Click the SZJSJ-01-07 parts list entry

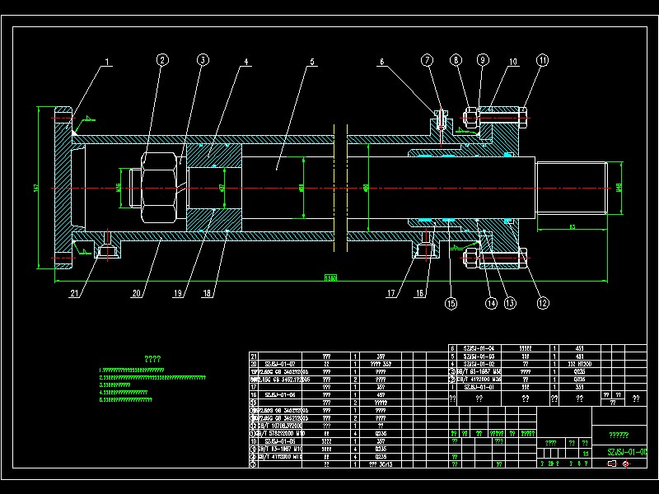(280, 364)
